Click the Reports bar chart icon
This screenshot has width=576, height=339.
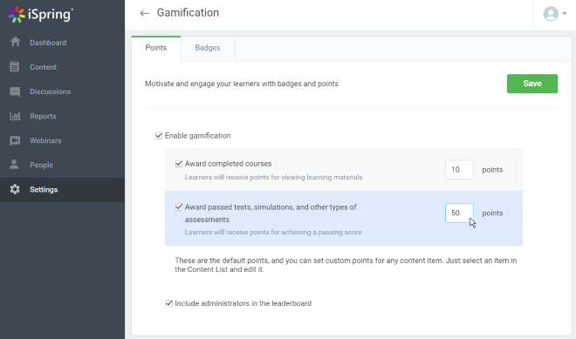tap(15, 116)
